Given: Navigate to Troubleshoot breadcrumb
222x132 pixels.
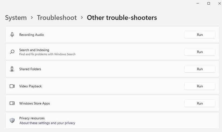Looking at the screenshot, I should point(57,18).
